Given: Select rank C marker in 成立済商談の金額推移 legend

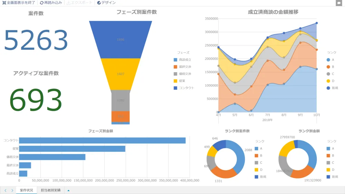Looking at the screenshot, I should click(328, 74).
